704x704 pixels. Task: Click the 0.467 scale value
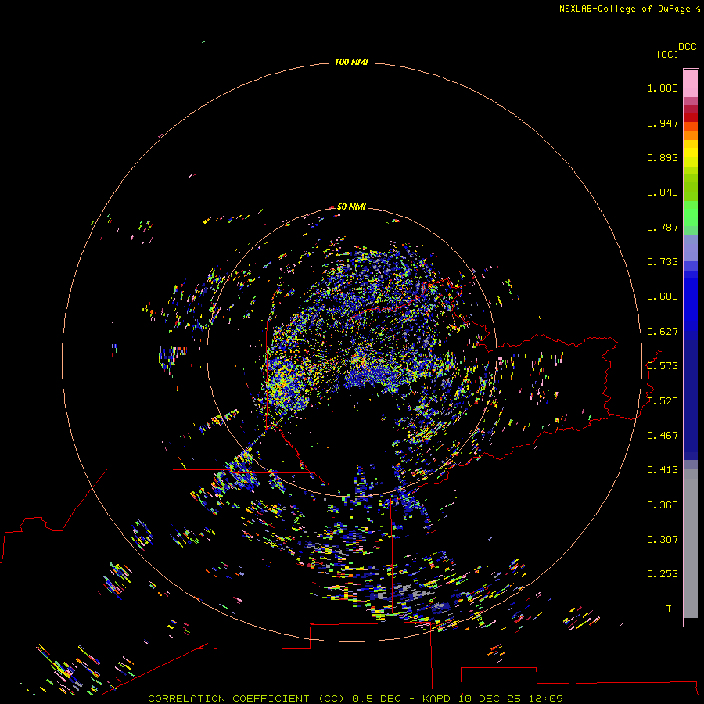663,436
